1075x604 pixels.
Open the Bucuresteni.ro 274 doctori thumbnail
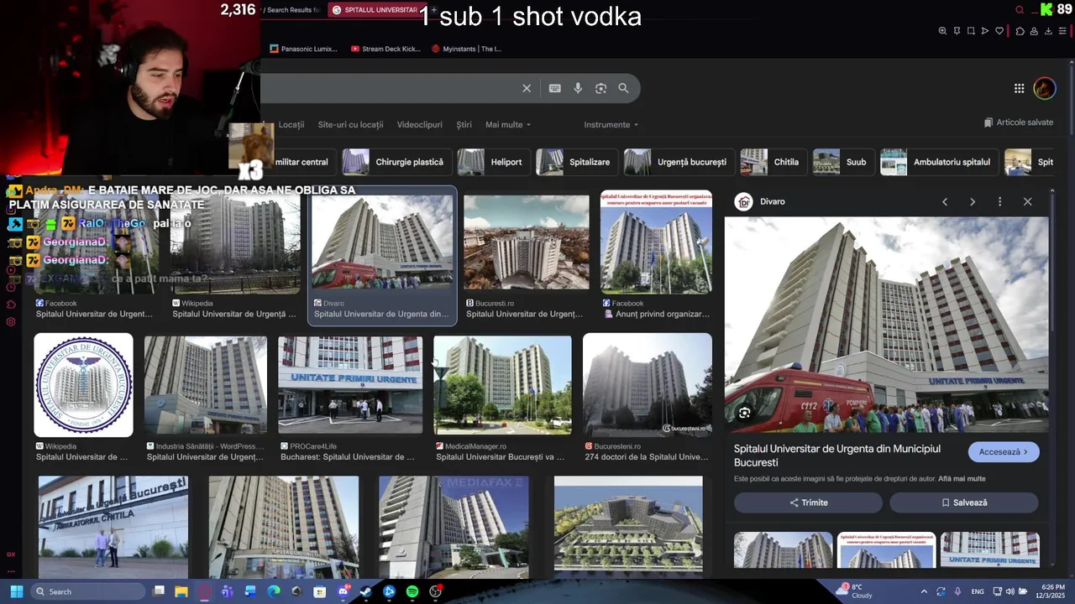(x=648, y=385)
